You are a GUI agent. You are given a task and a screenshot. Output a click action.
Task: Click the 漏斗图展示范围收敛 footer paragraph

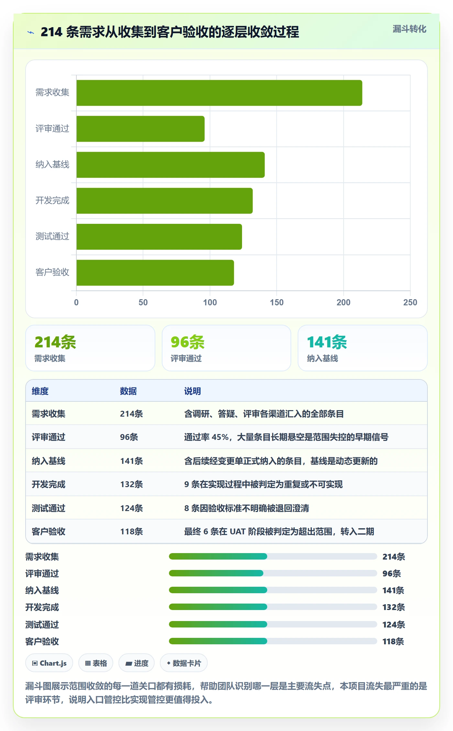tap(226, 693)
